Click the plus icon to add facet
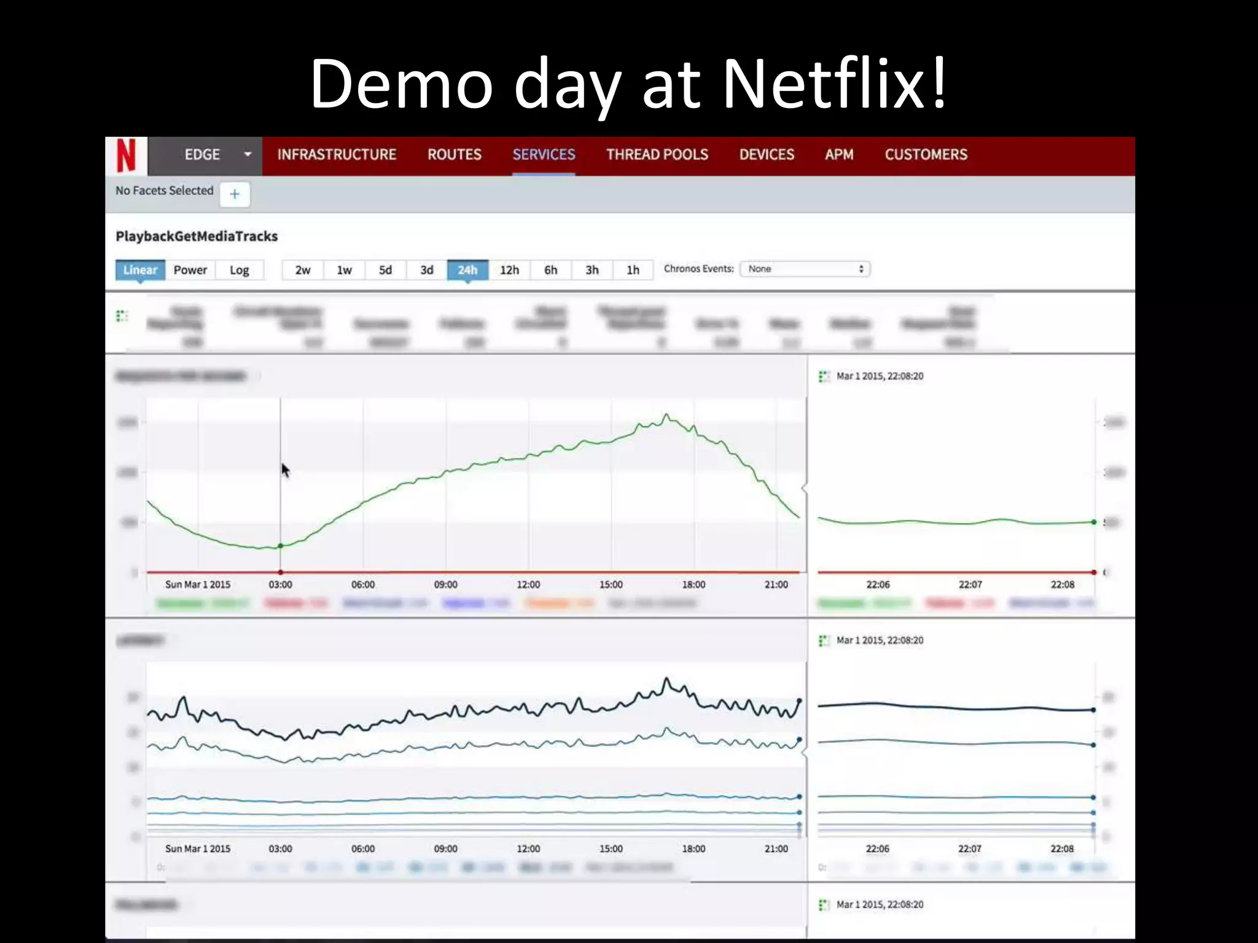Viewport: 1258px width, 943px height. [x=235, y=195]
